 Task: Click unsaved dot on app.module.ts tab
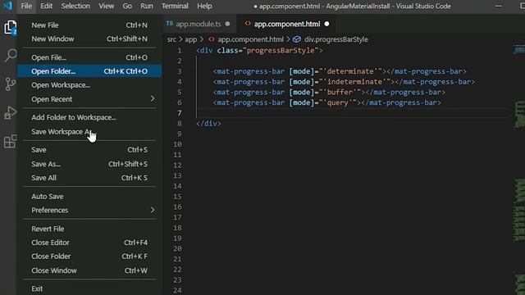click(x=228, y=24)
